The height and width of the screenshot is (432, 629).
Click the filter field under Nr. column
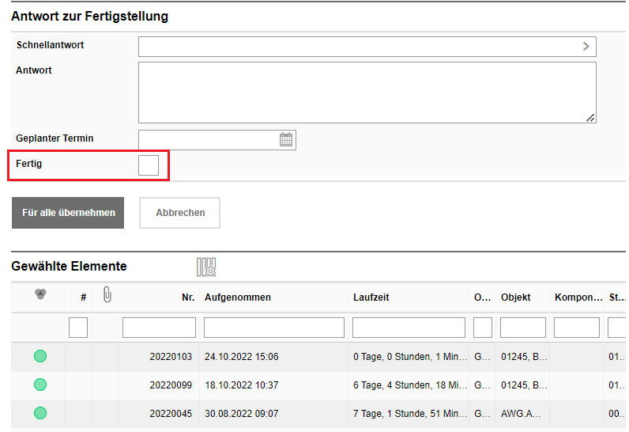[x=160, y=328]
